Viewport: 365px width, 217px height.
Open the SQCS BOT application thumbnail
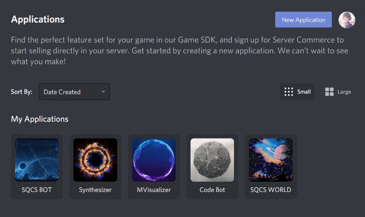(37, 160)
